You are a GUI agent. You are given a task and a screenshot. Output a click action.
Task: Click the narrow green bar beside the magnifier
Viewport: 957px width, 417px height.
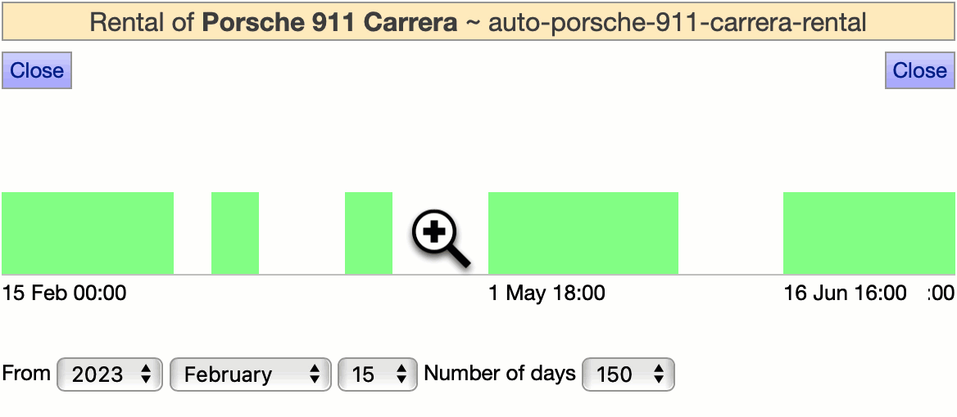coord(369,233)
